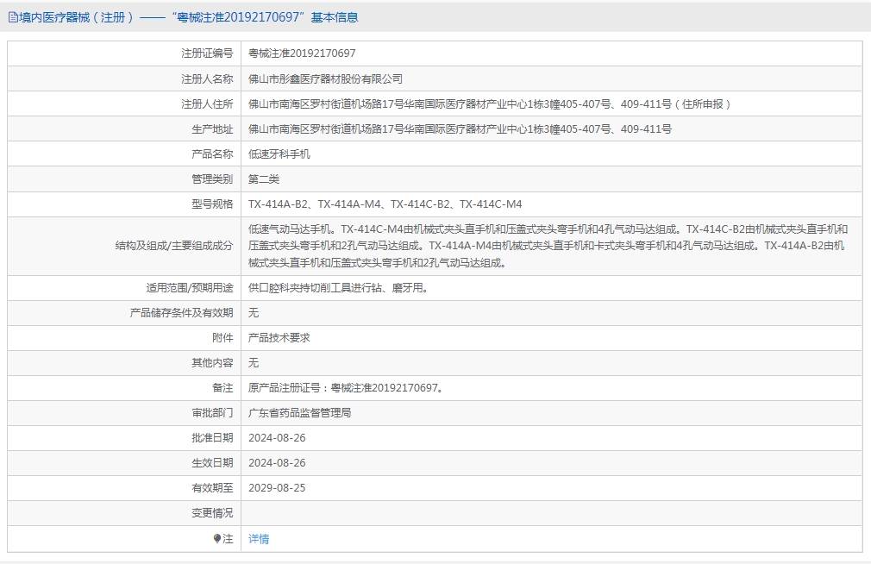Click the 附件 value 产品技术要求

pyautogui.click(x=279, y=338)
